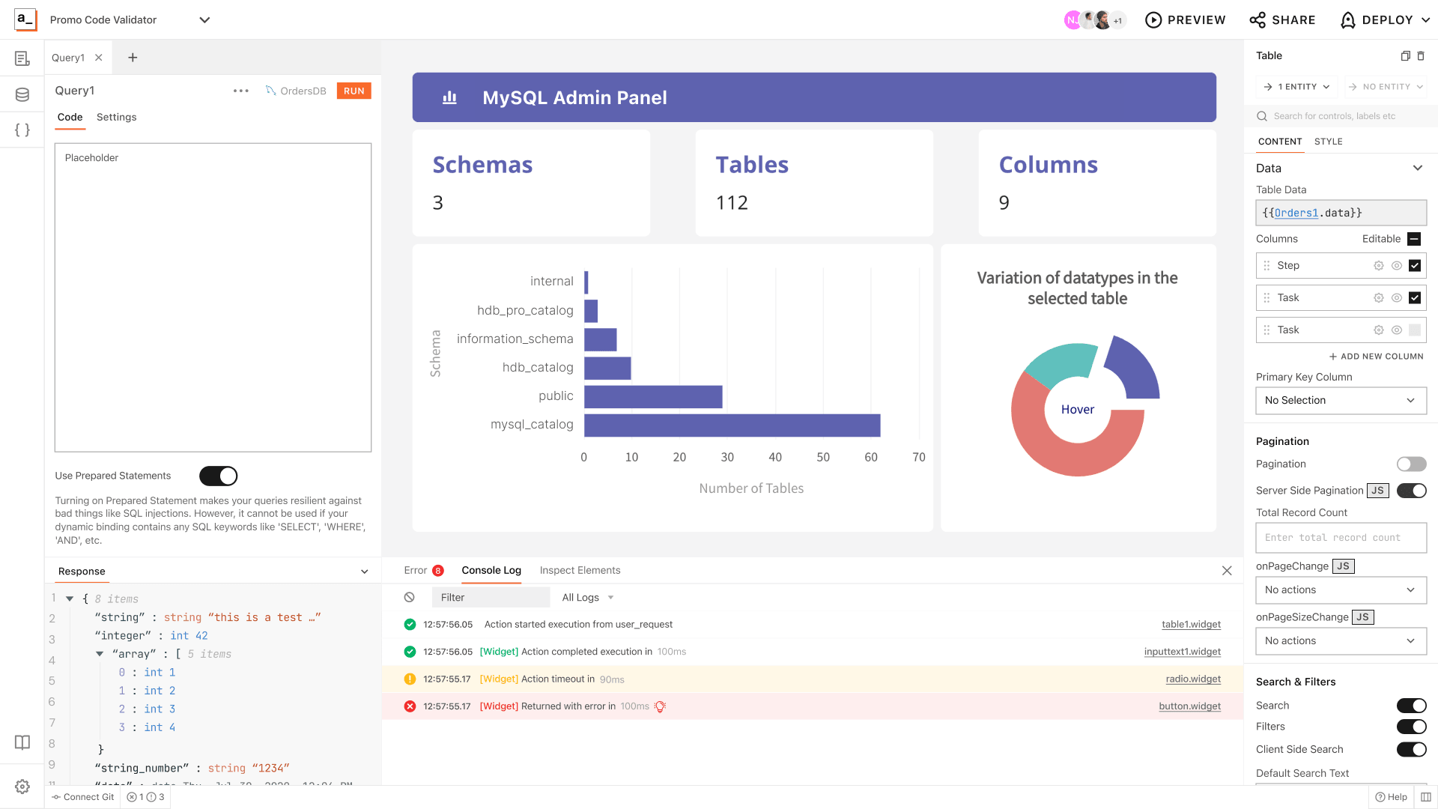
Task: Enable Pagination for the table
Action: [1412, 464]
